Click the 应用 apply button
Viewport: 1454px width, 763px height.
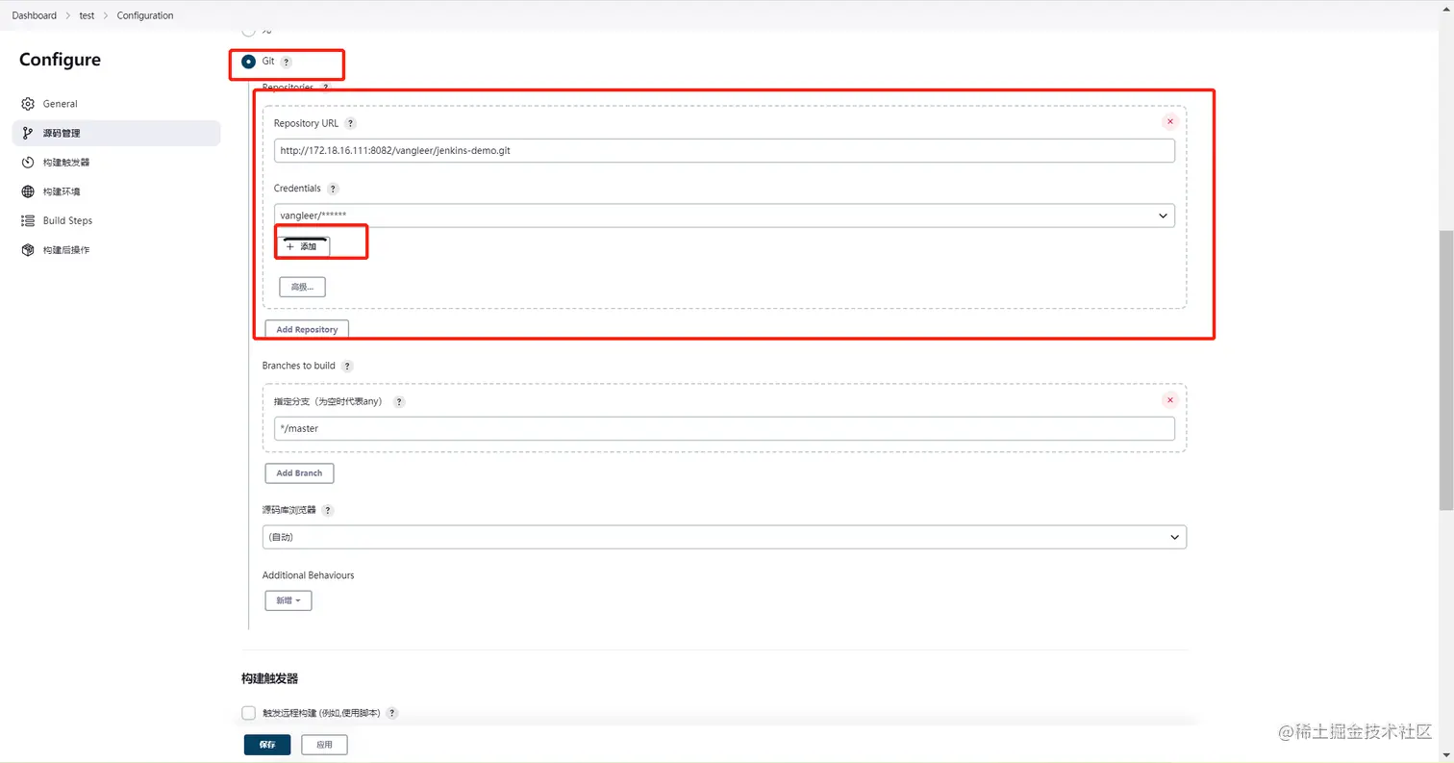coord(324,745)
